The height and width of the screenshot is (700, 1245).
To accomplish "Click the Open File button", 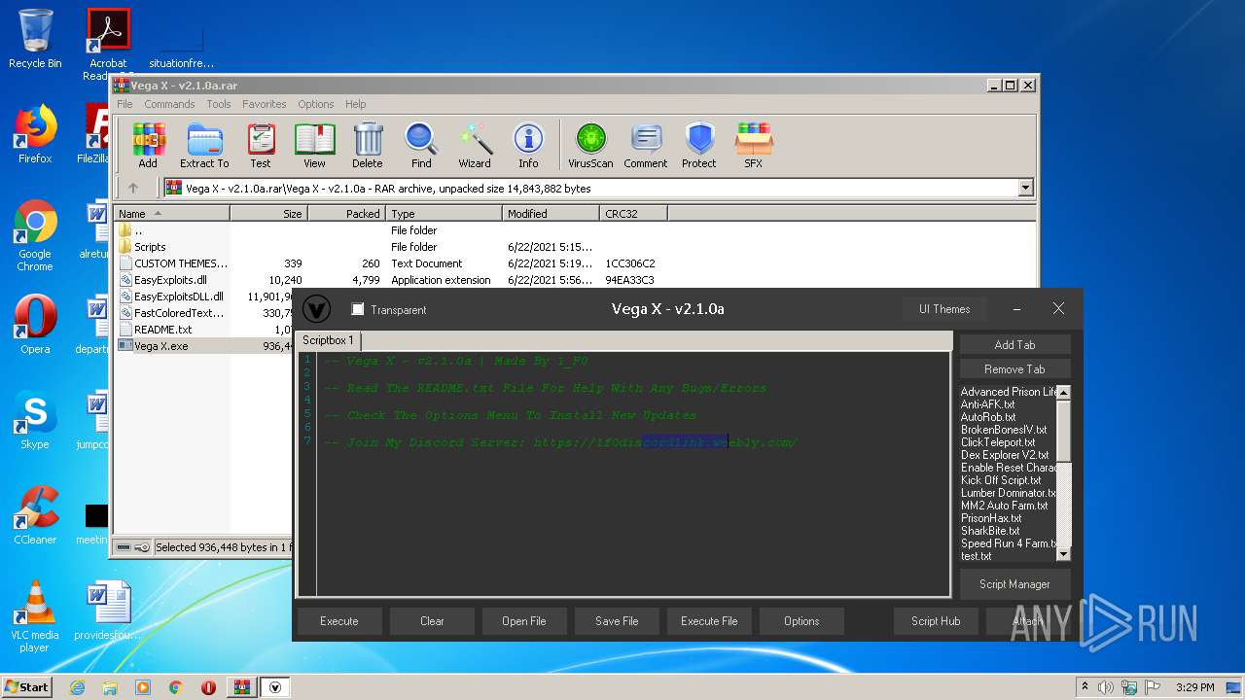I will click(x=524, y=621).
